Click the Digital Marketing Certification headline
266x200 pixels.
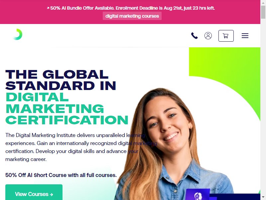click(67, 109)
